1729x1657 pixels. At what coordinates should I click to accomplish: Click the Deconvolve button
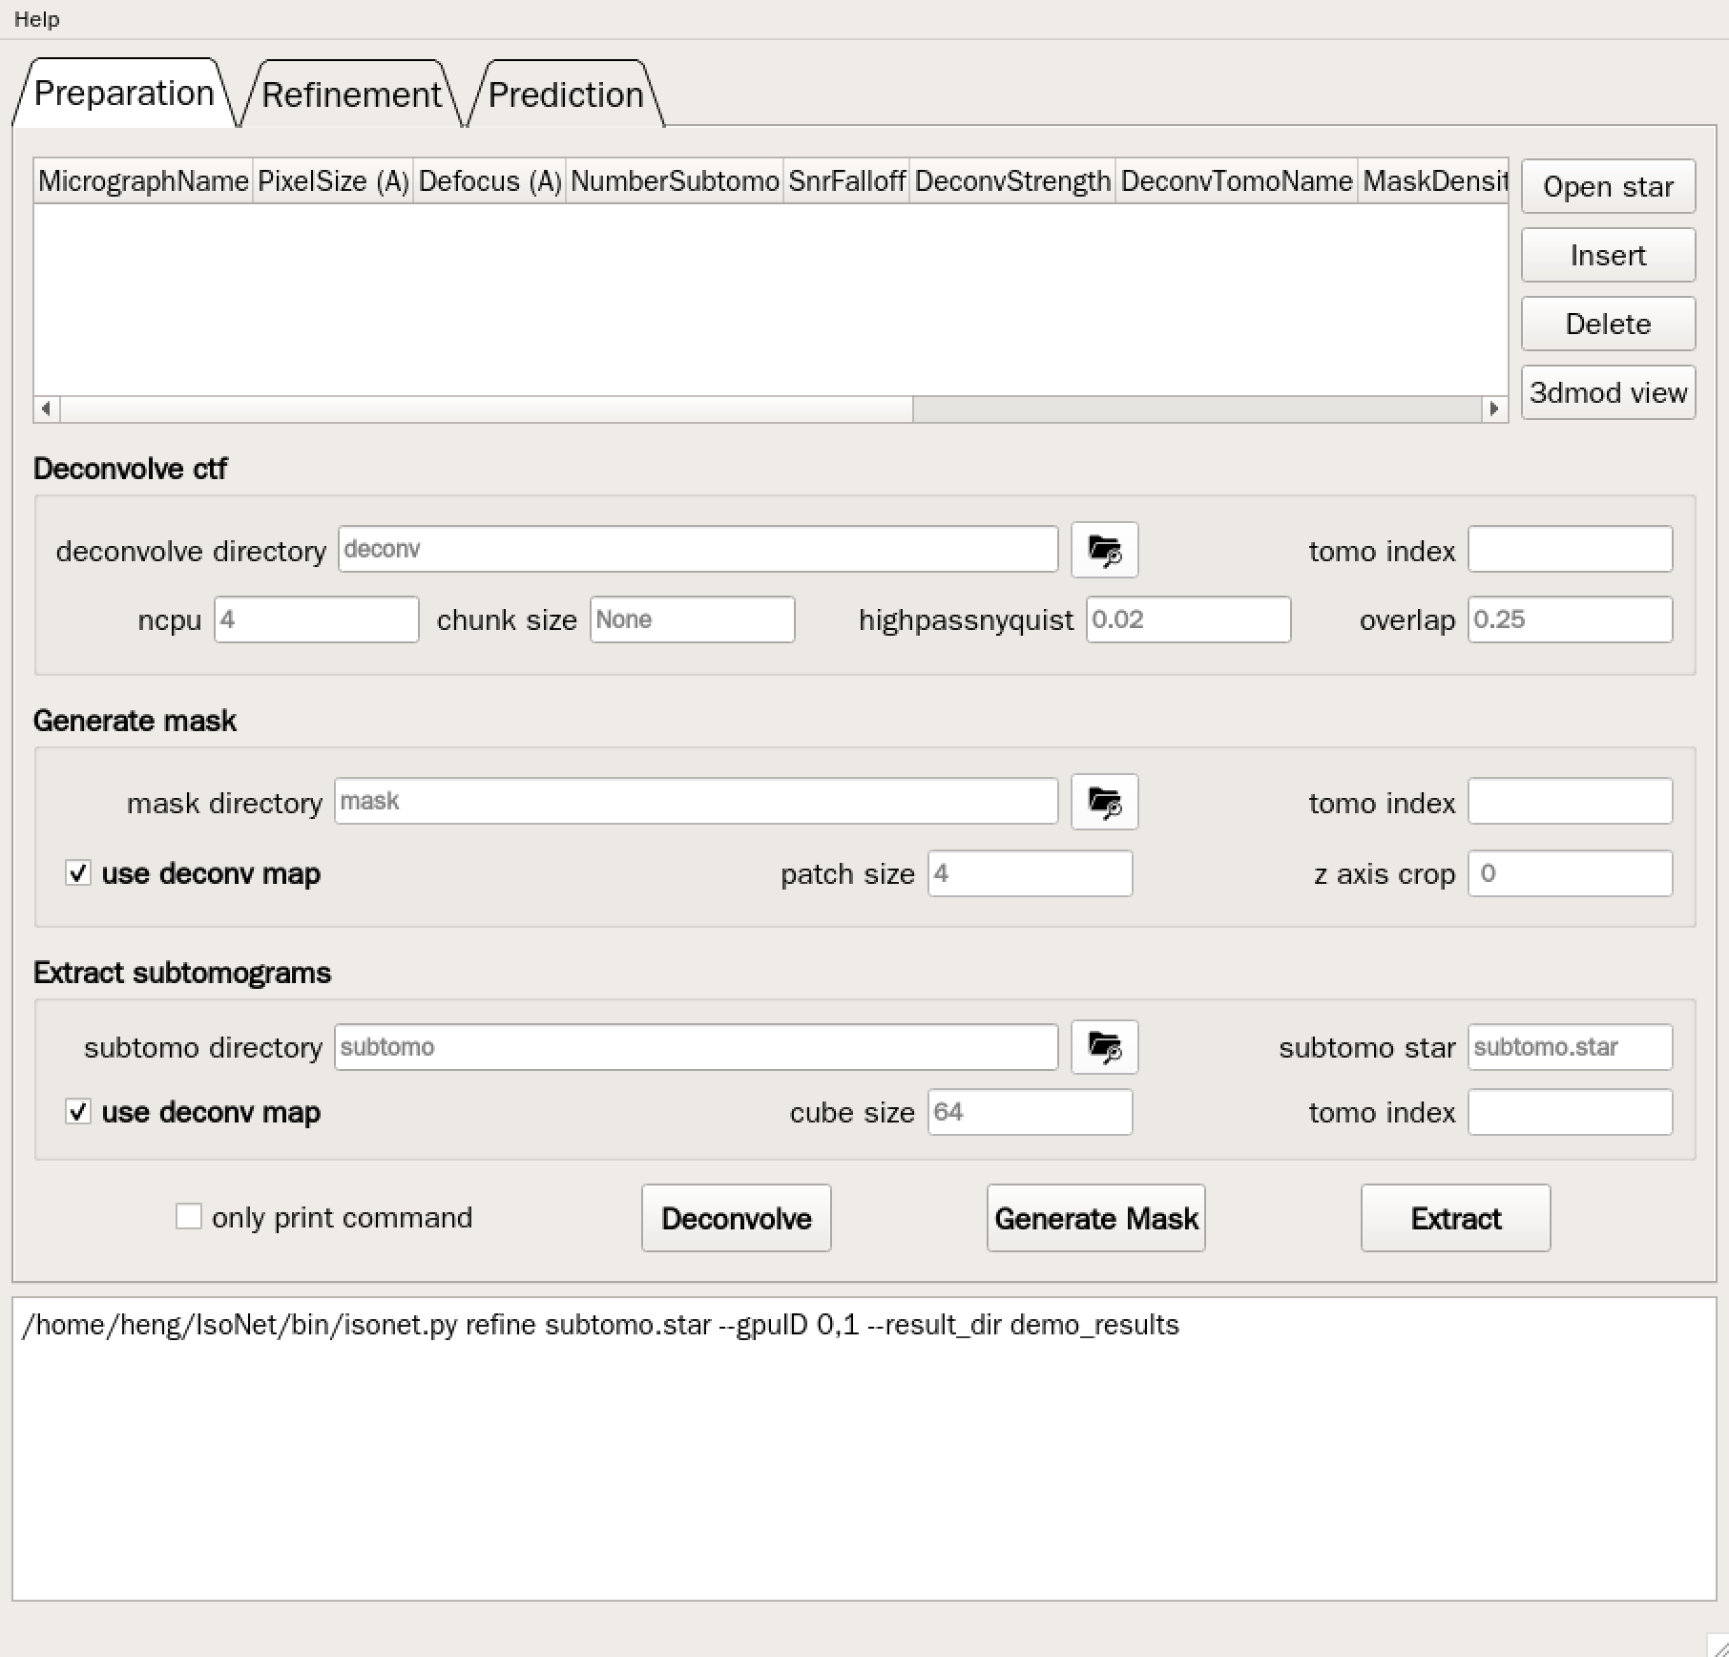click(x=736, y=1218)
